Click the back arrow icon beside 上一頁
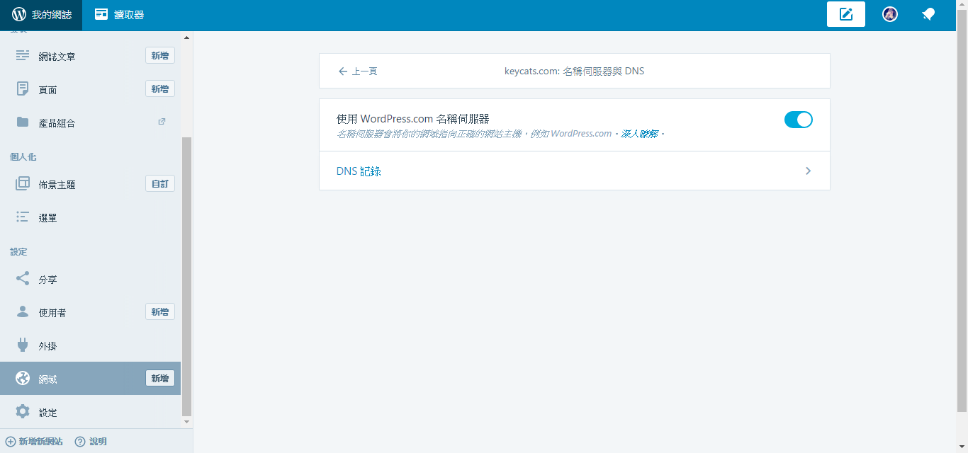Image resolution: width=968 pixels, height=453 pixels. [343, 71]
